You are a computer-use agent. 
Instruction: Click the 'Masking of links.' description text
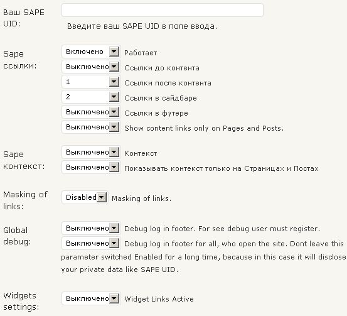[141, 199]
